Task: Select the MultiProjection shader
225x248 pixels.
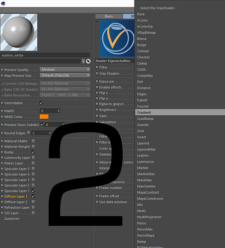Action: tap(149, 217)
